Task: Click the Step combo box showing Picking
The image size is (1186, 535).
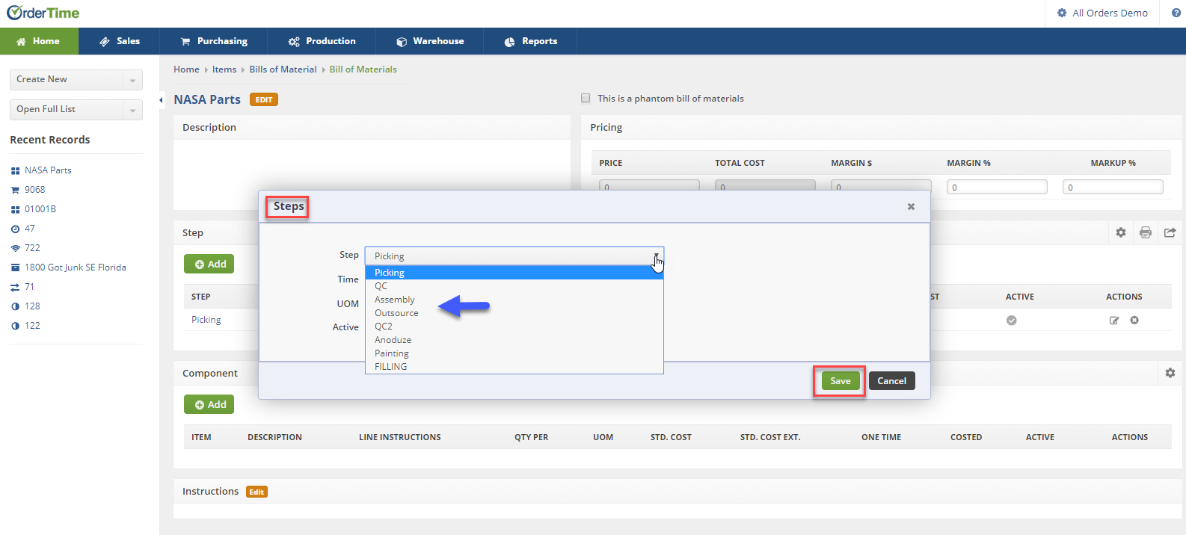Action: click(514, 256)
